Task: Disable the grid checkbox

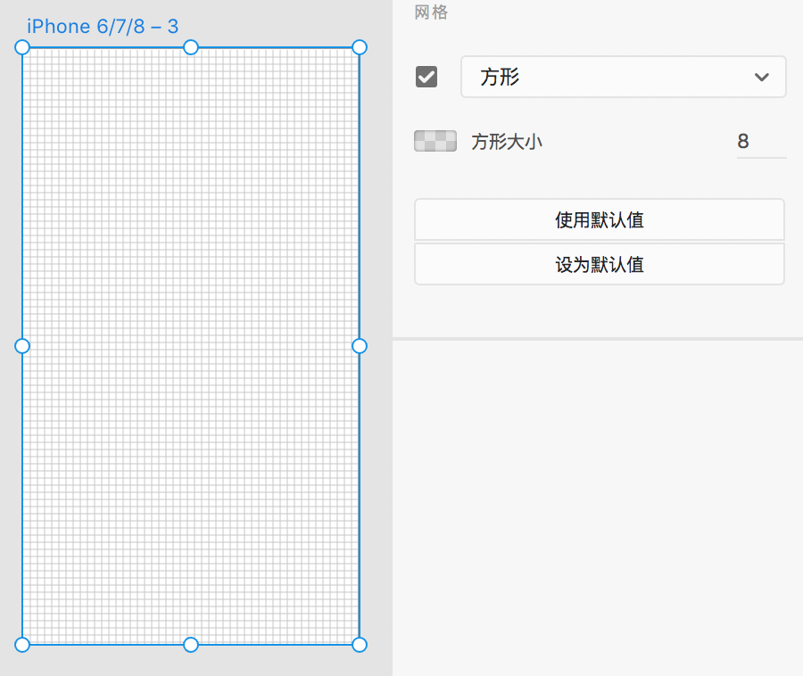Action: [426, 78]
